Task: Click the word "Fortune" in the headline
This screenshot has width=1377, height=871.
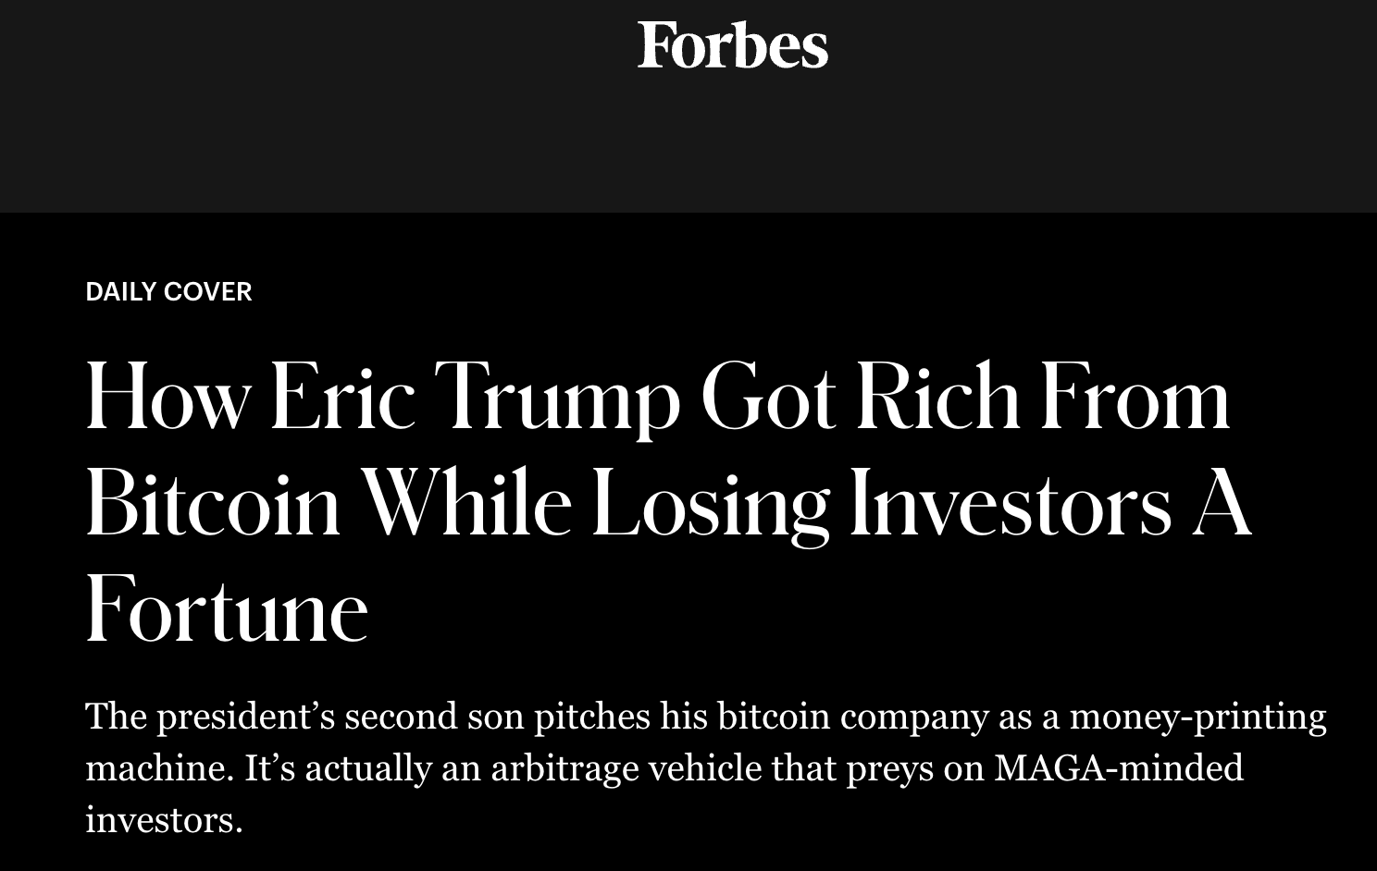Action: [x=227, y=610]
